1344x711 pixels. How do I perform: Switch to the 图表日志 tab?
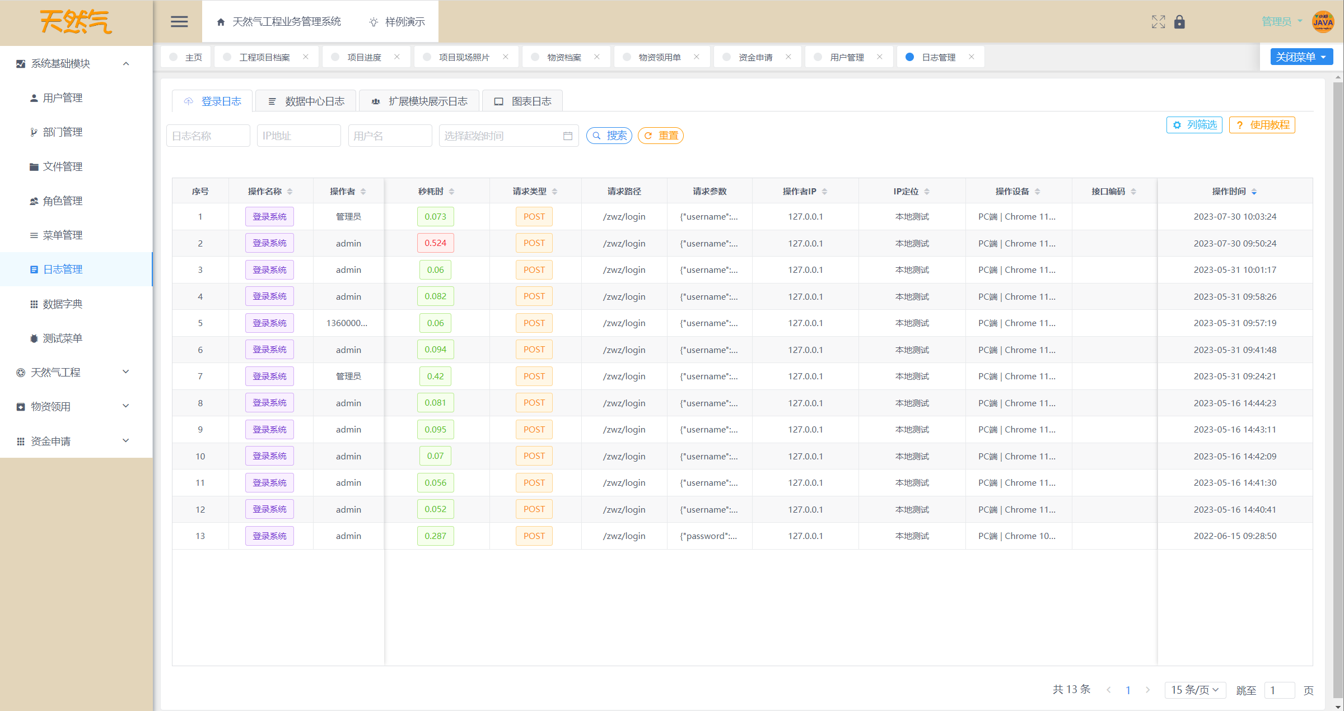click(522, 101)
